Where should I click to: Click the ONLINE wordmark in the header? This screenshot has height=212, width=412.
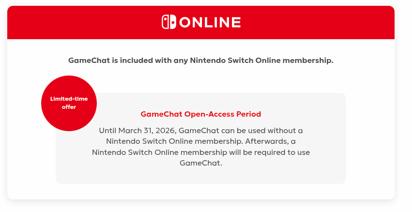(210, 22)
